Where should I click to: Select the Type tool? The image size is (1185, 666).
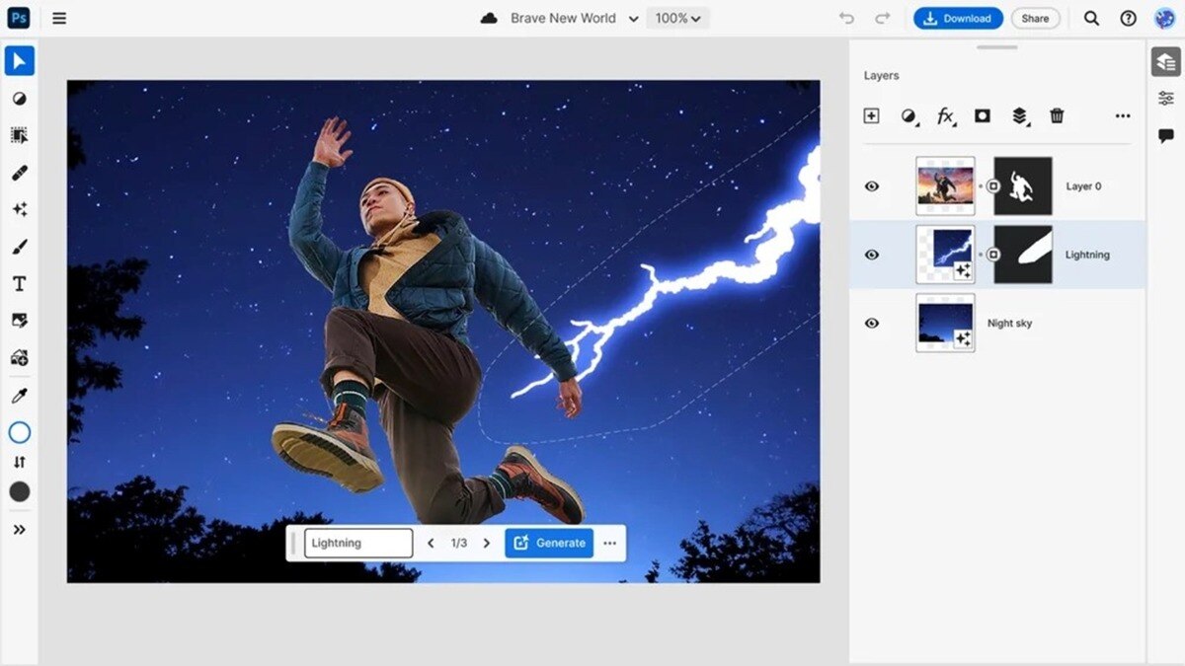point(19,283)
